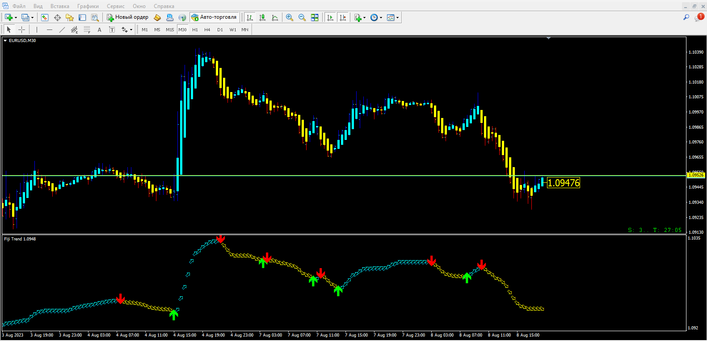Viewport: 707px width, 341px height.
Task: Select the vertical line drawing tool
Action: pos(37,29)
